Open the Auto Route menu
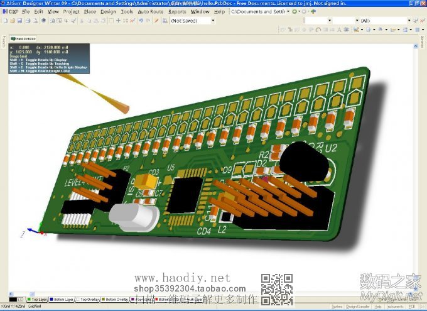Screen dimensions: 427x311 [x=150, y=11]
